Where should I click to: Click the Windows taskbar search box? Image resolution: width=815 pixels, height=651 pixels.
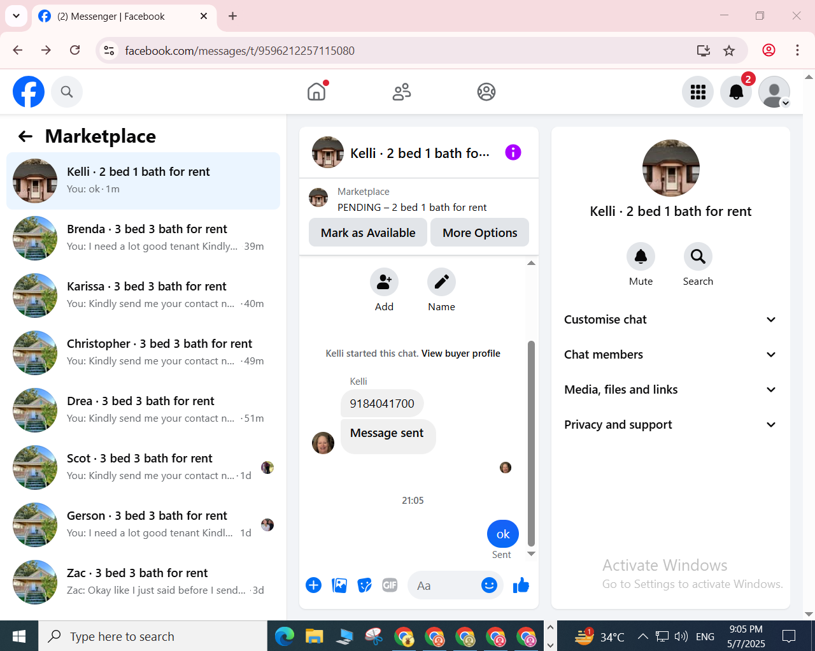(153, 636)
